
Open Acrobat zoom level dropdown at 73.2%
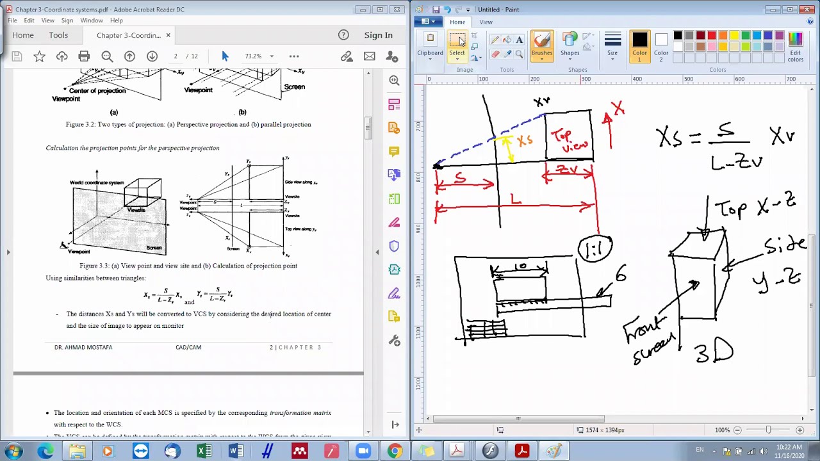click(272, 56)
